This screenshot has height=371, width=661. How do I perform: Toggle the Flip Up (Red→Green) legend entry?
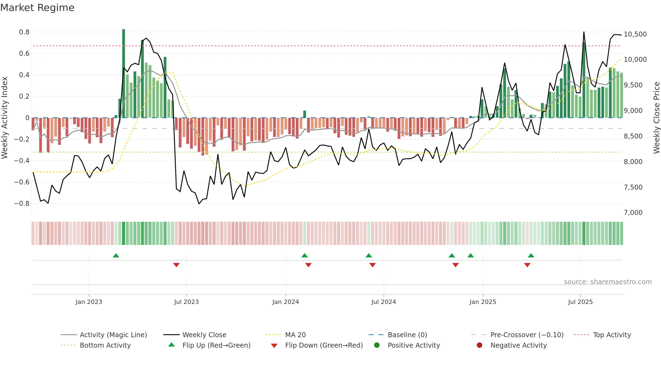pyautogui.click(x=209, y=345)
